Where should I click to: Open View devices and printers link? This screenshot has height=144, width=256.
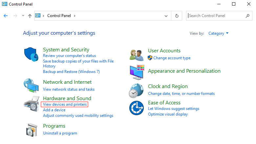[65, 104]
